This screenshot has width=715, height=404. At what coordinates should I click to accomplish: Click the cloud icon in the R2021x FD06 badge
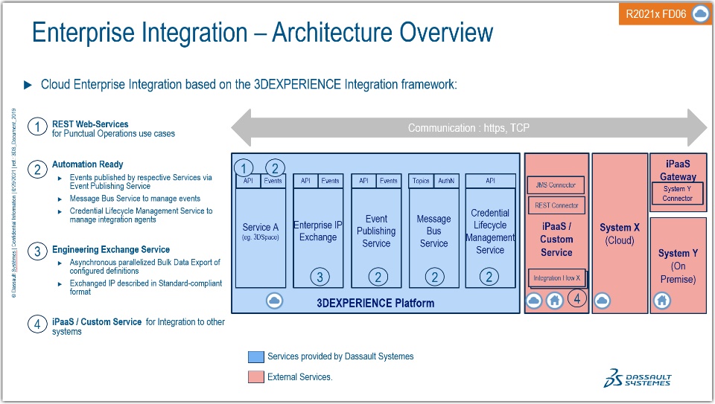(x=700, y=13)
